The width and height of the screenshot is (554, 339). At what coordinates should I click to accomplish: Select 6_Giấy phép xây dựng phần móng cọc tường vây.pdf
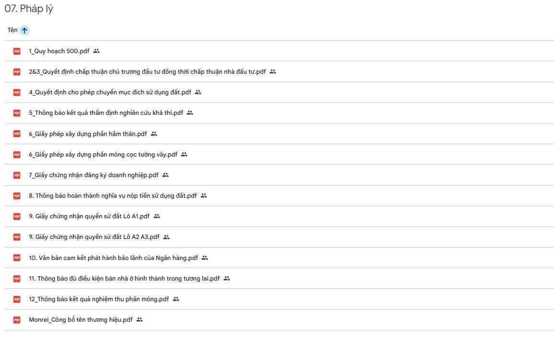[x=103, y=154]
